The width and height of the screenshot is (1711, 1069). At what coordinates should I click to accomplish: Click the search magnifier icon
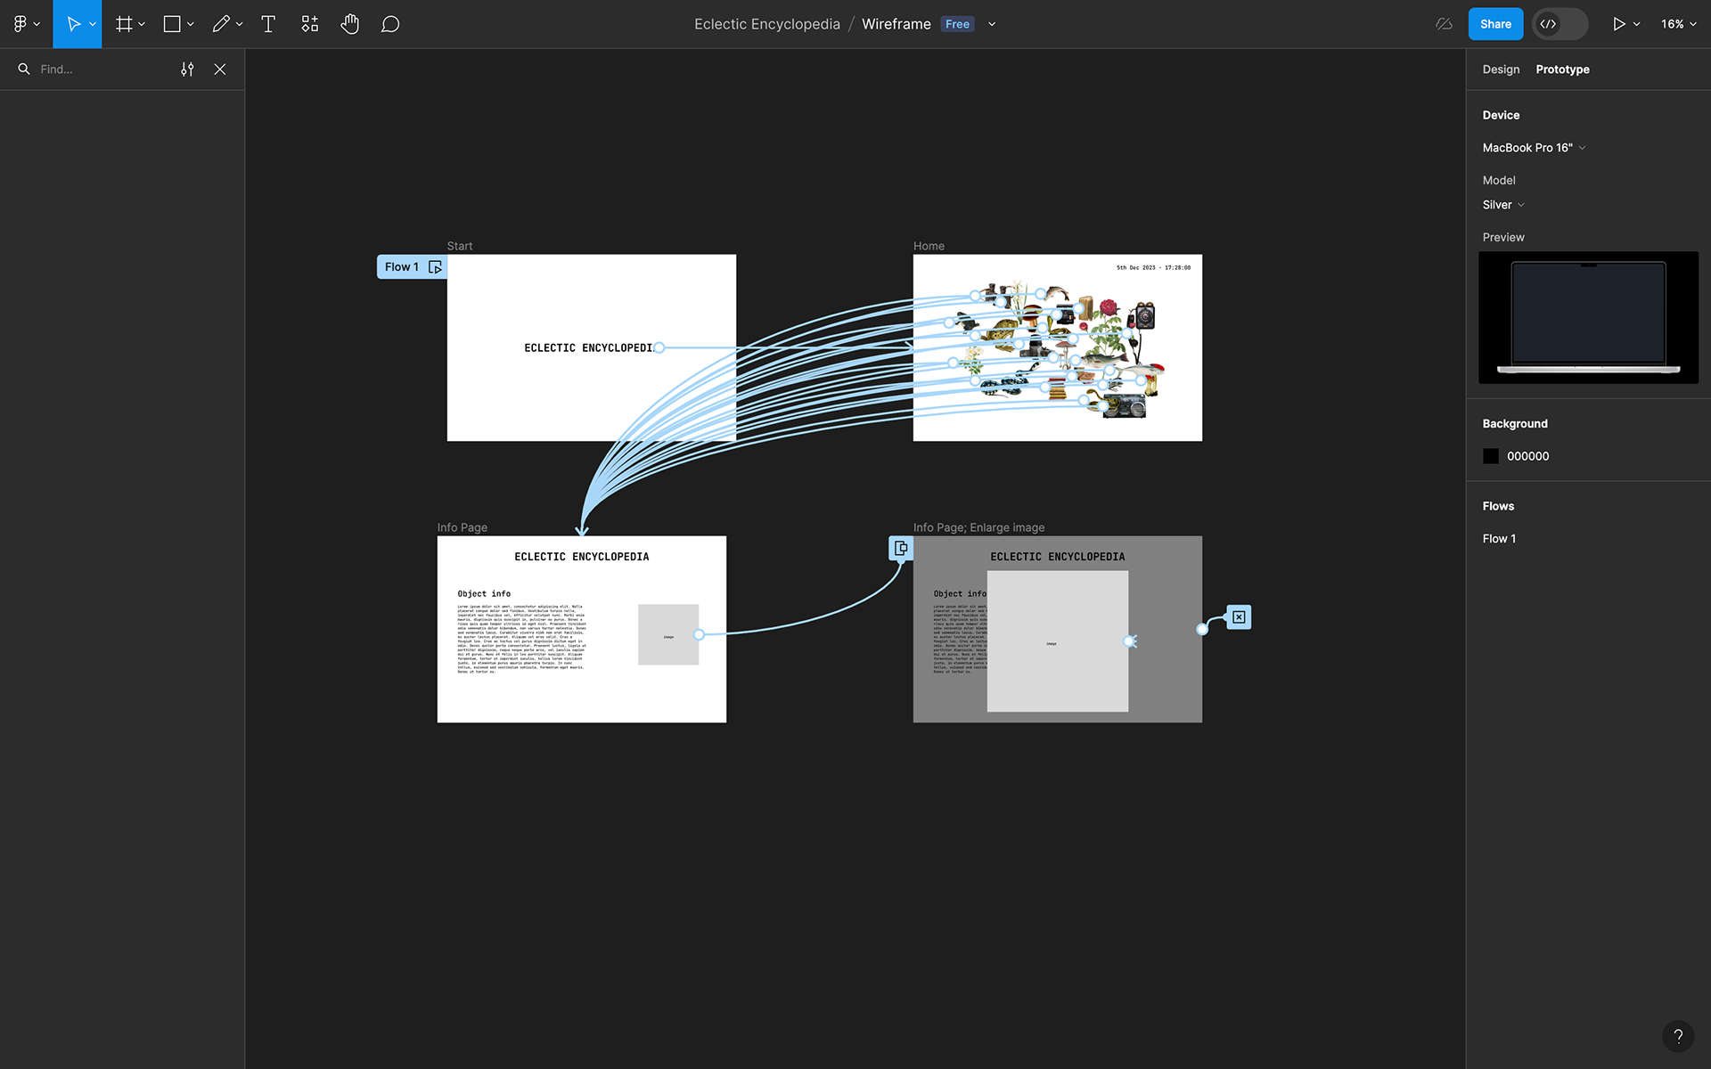24,69
